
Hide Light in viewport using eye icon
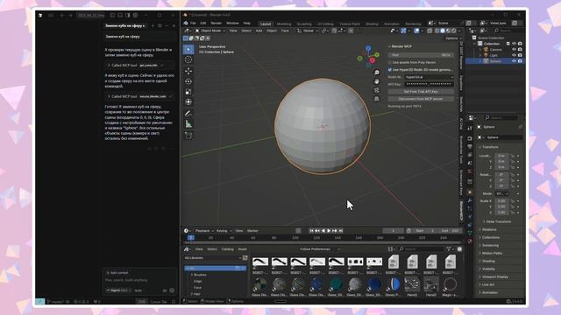click(515, 55)
